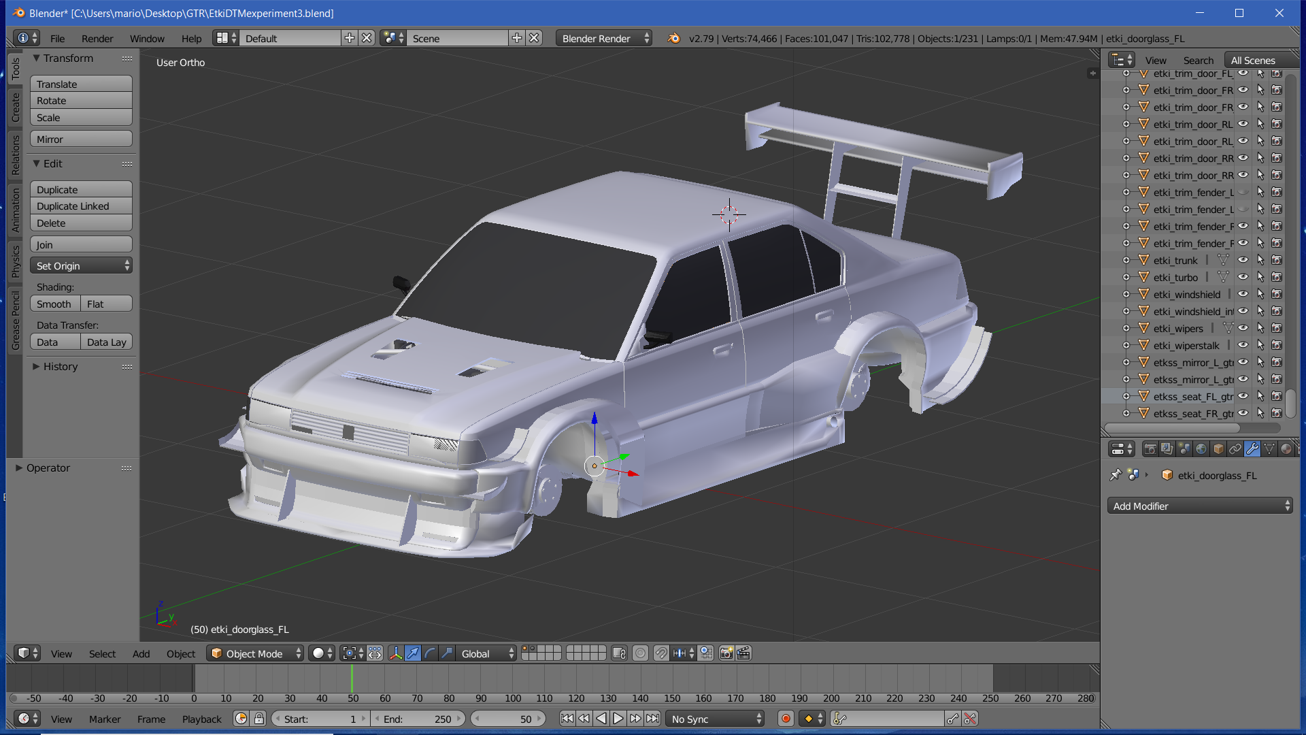Toggle selectability arrow of etki_turbo

tap(1260, 277)
